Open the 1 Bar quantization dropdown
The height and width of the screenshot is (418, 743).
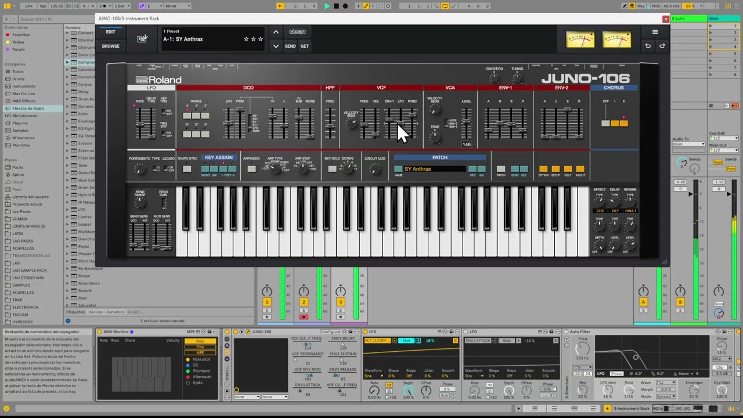coord(121,6)
